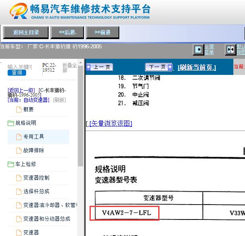Go to the previous page with 上一页
Image resolution: width=245 pixels, height=236 pixels.
(x=100, y=67)
